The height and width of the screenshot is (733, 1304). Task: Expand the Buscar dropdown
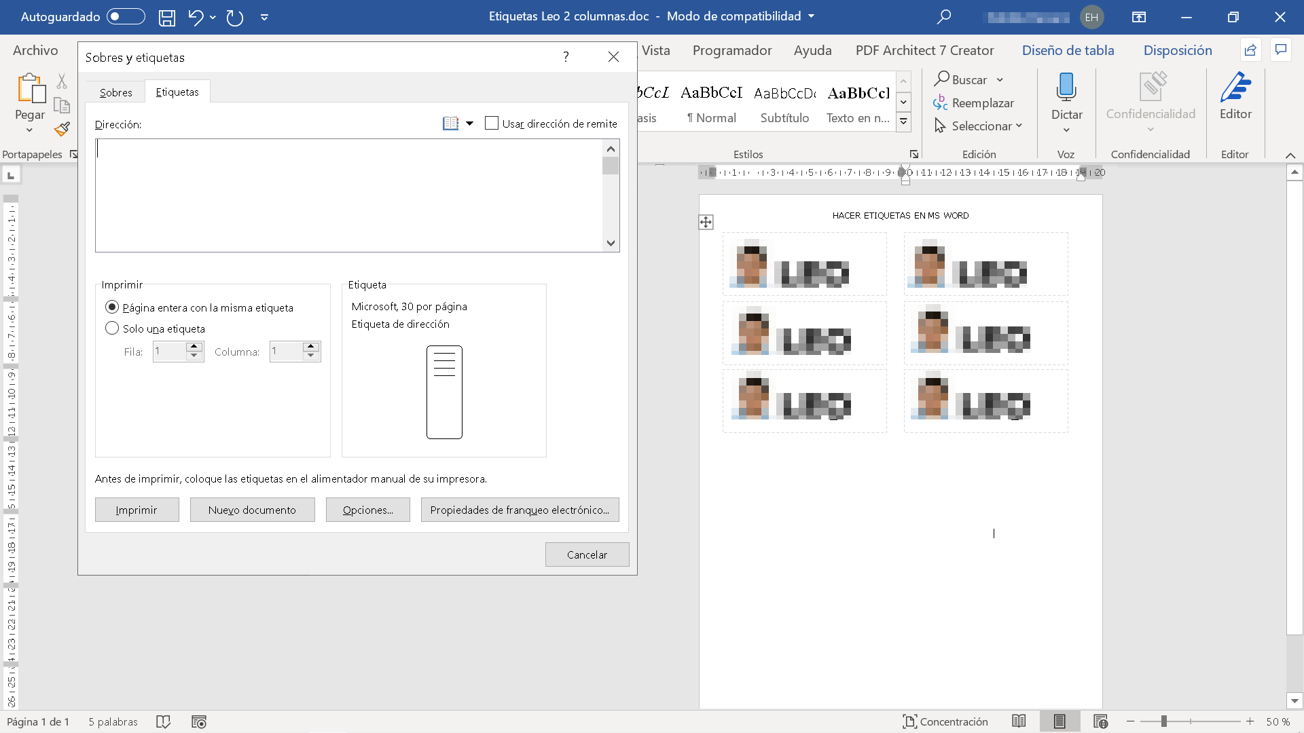coord(1000,79)
